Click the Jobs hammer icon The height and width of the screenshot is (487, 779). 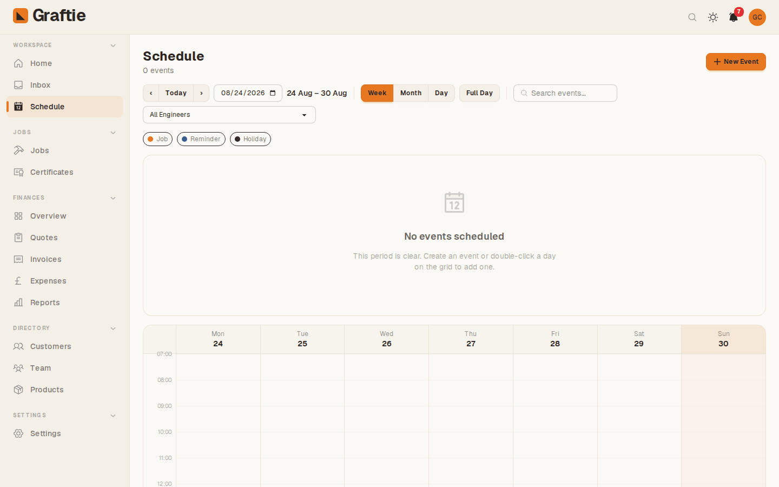click(x=18, y=150)
